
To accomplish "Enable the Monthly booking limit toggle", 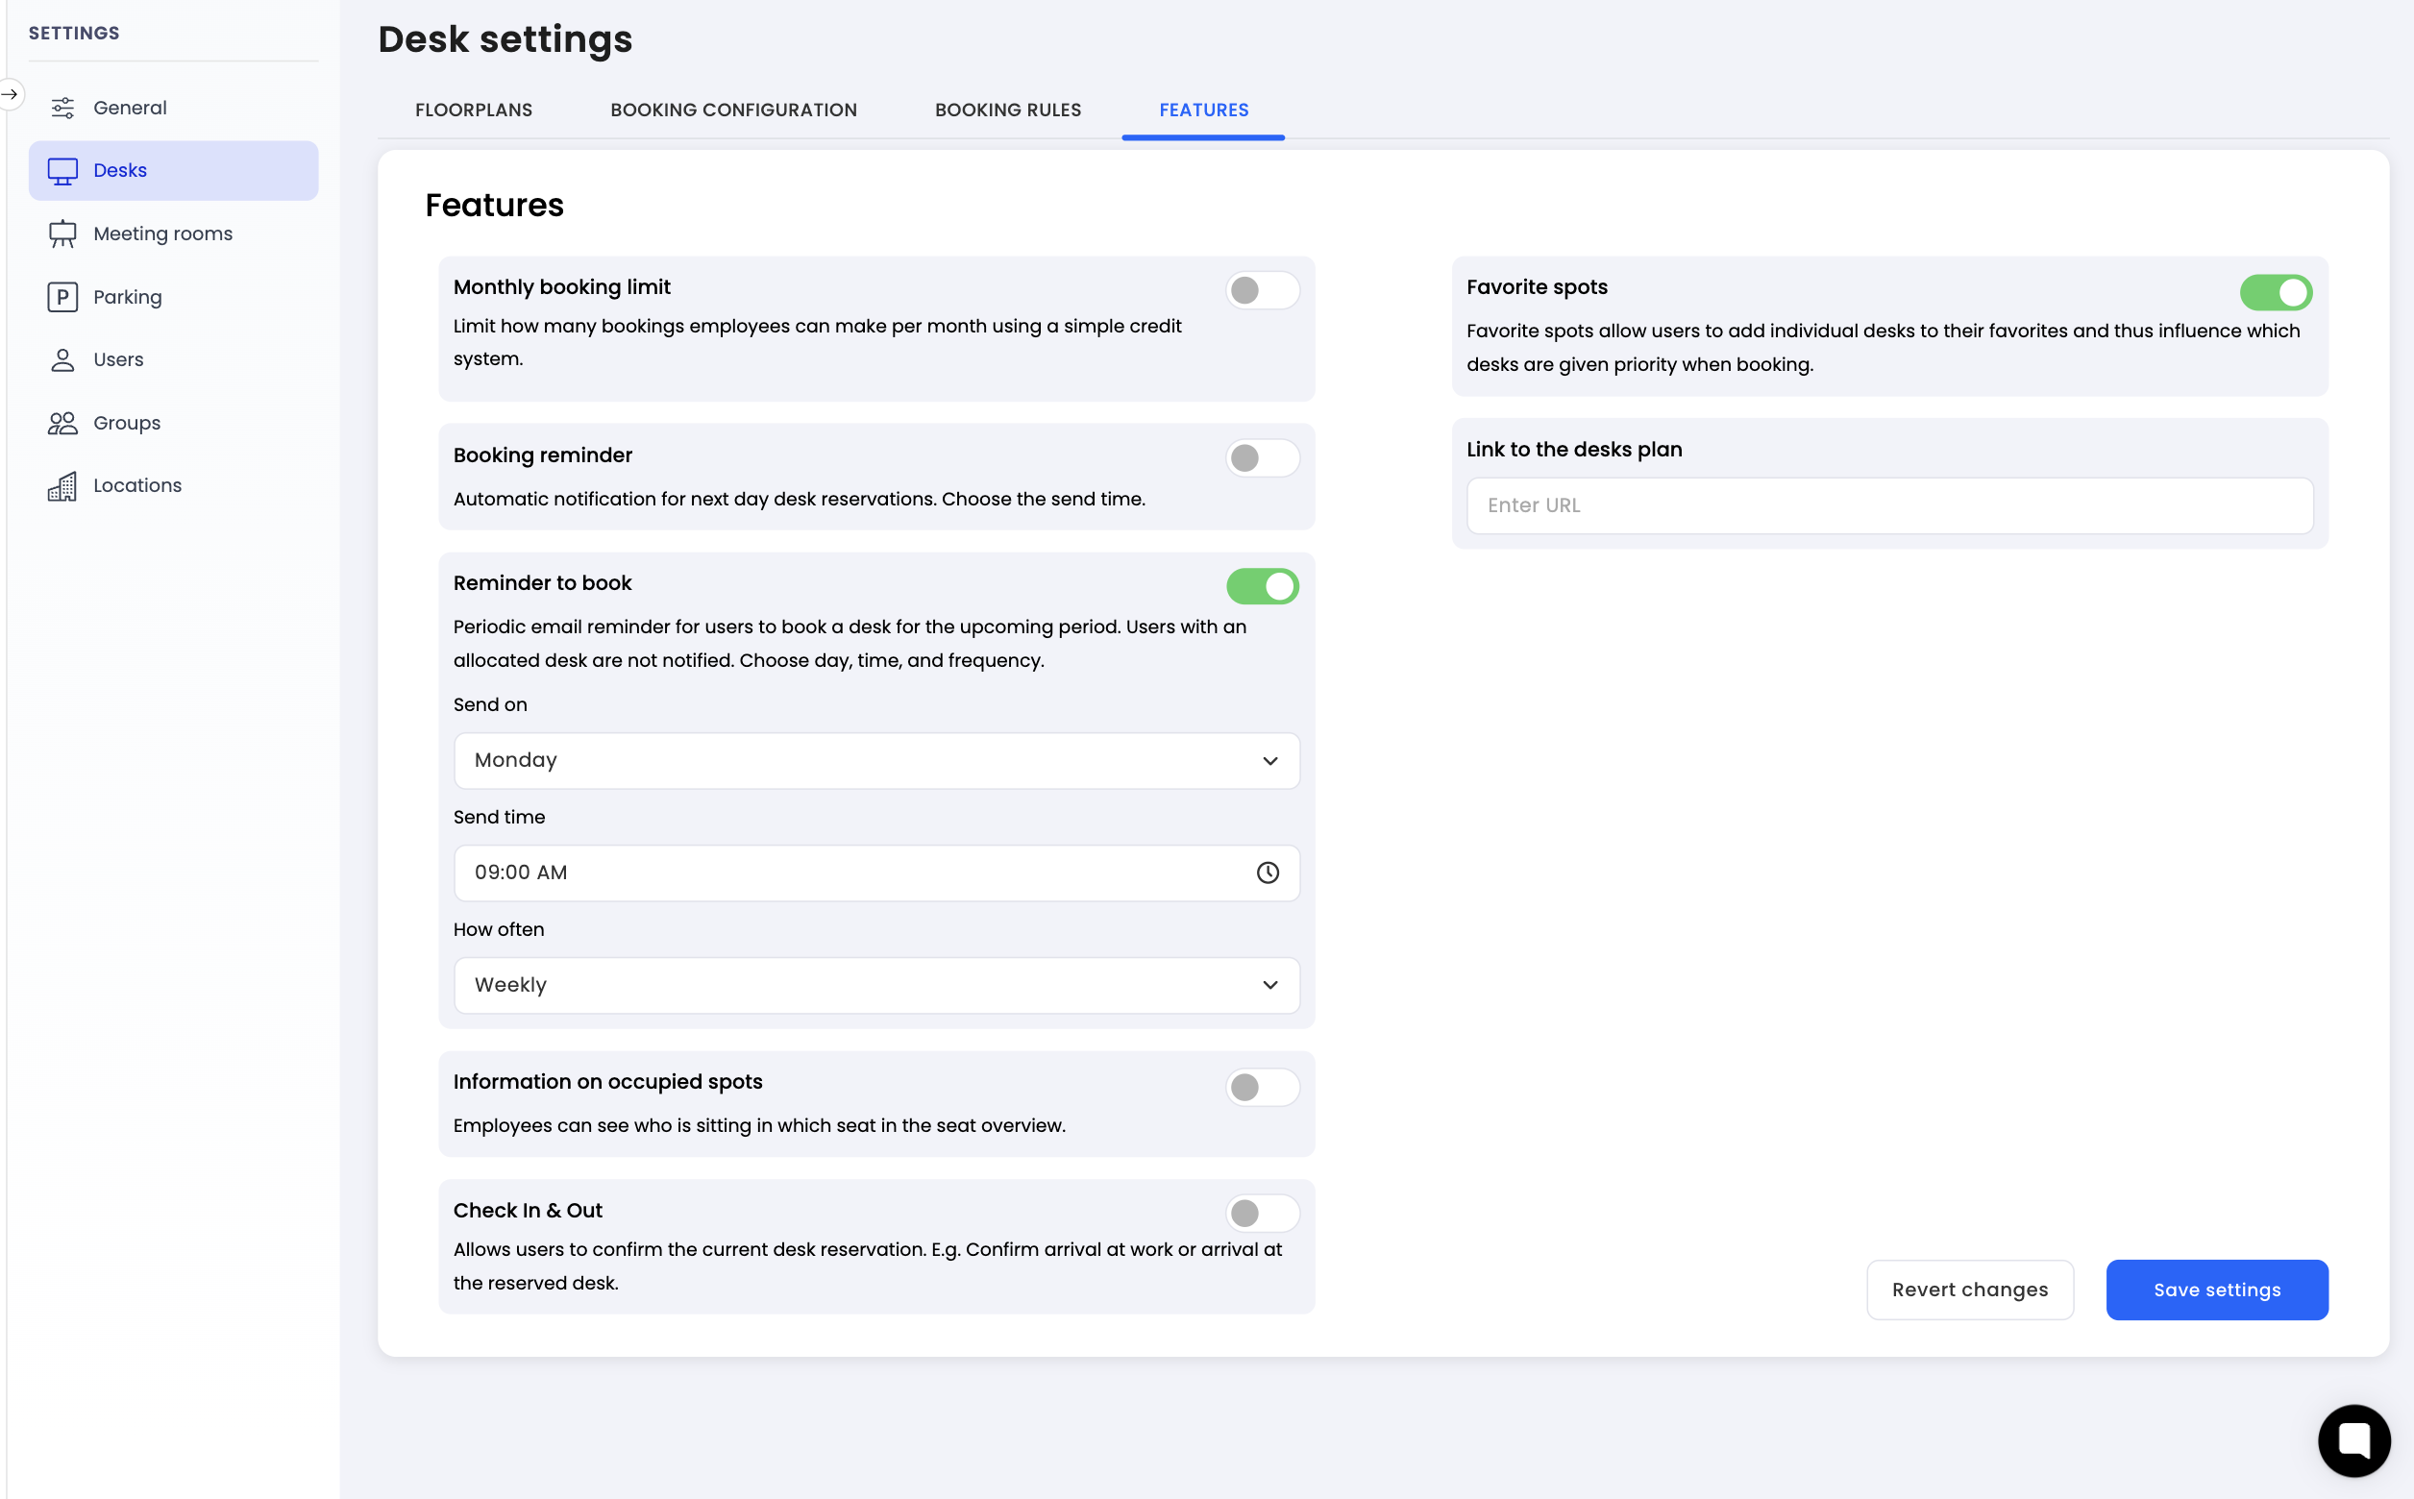I will [x=1261, y=290].
